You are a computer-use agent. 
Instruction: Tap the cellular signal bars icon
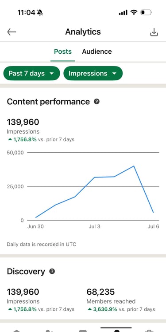tap(123, 13)
